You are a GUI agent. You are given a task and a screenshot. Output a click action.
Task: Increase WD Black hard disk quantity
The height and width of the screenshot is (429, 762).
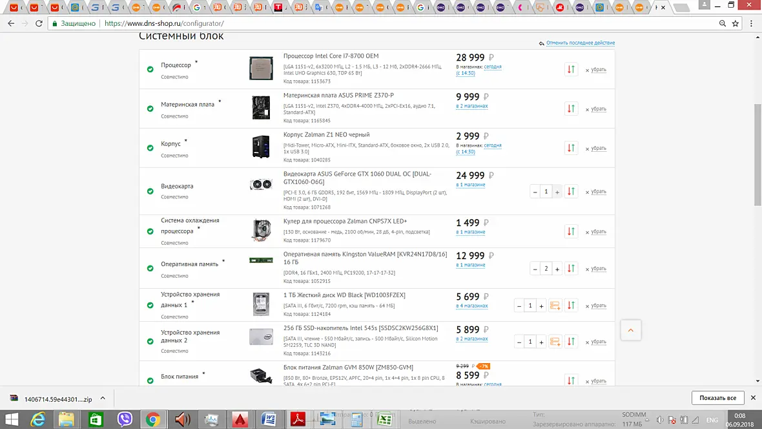tap(541, 306)
